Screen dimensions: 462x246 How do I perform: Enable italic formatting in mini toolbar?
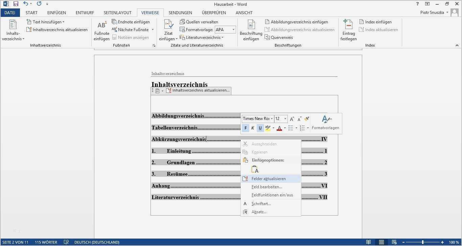pos(253,128)
